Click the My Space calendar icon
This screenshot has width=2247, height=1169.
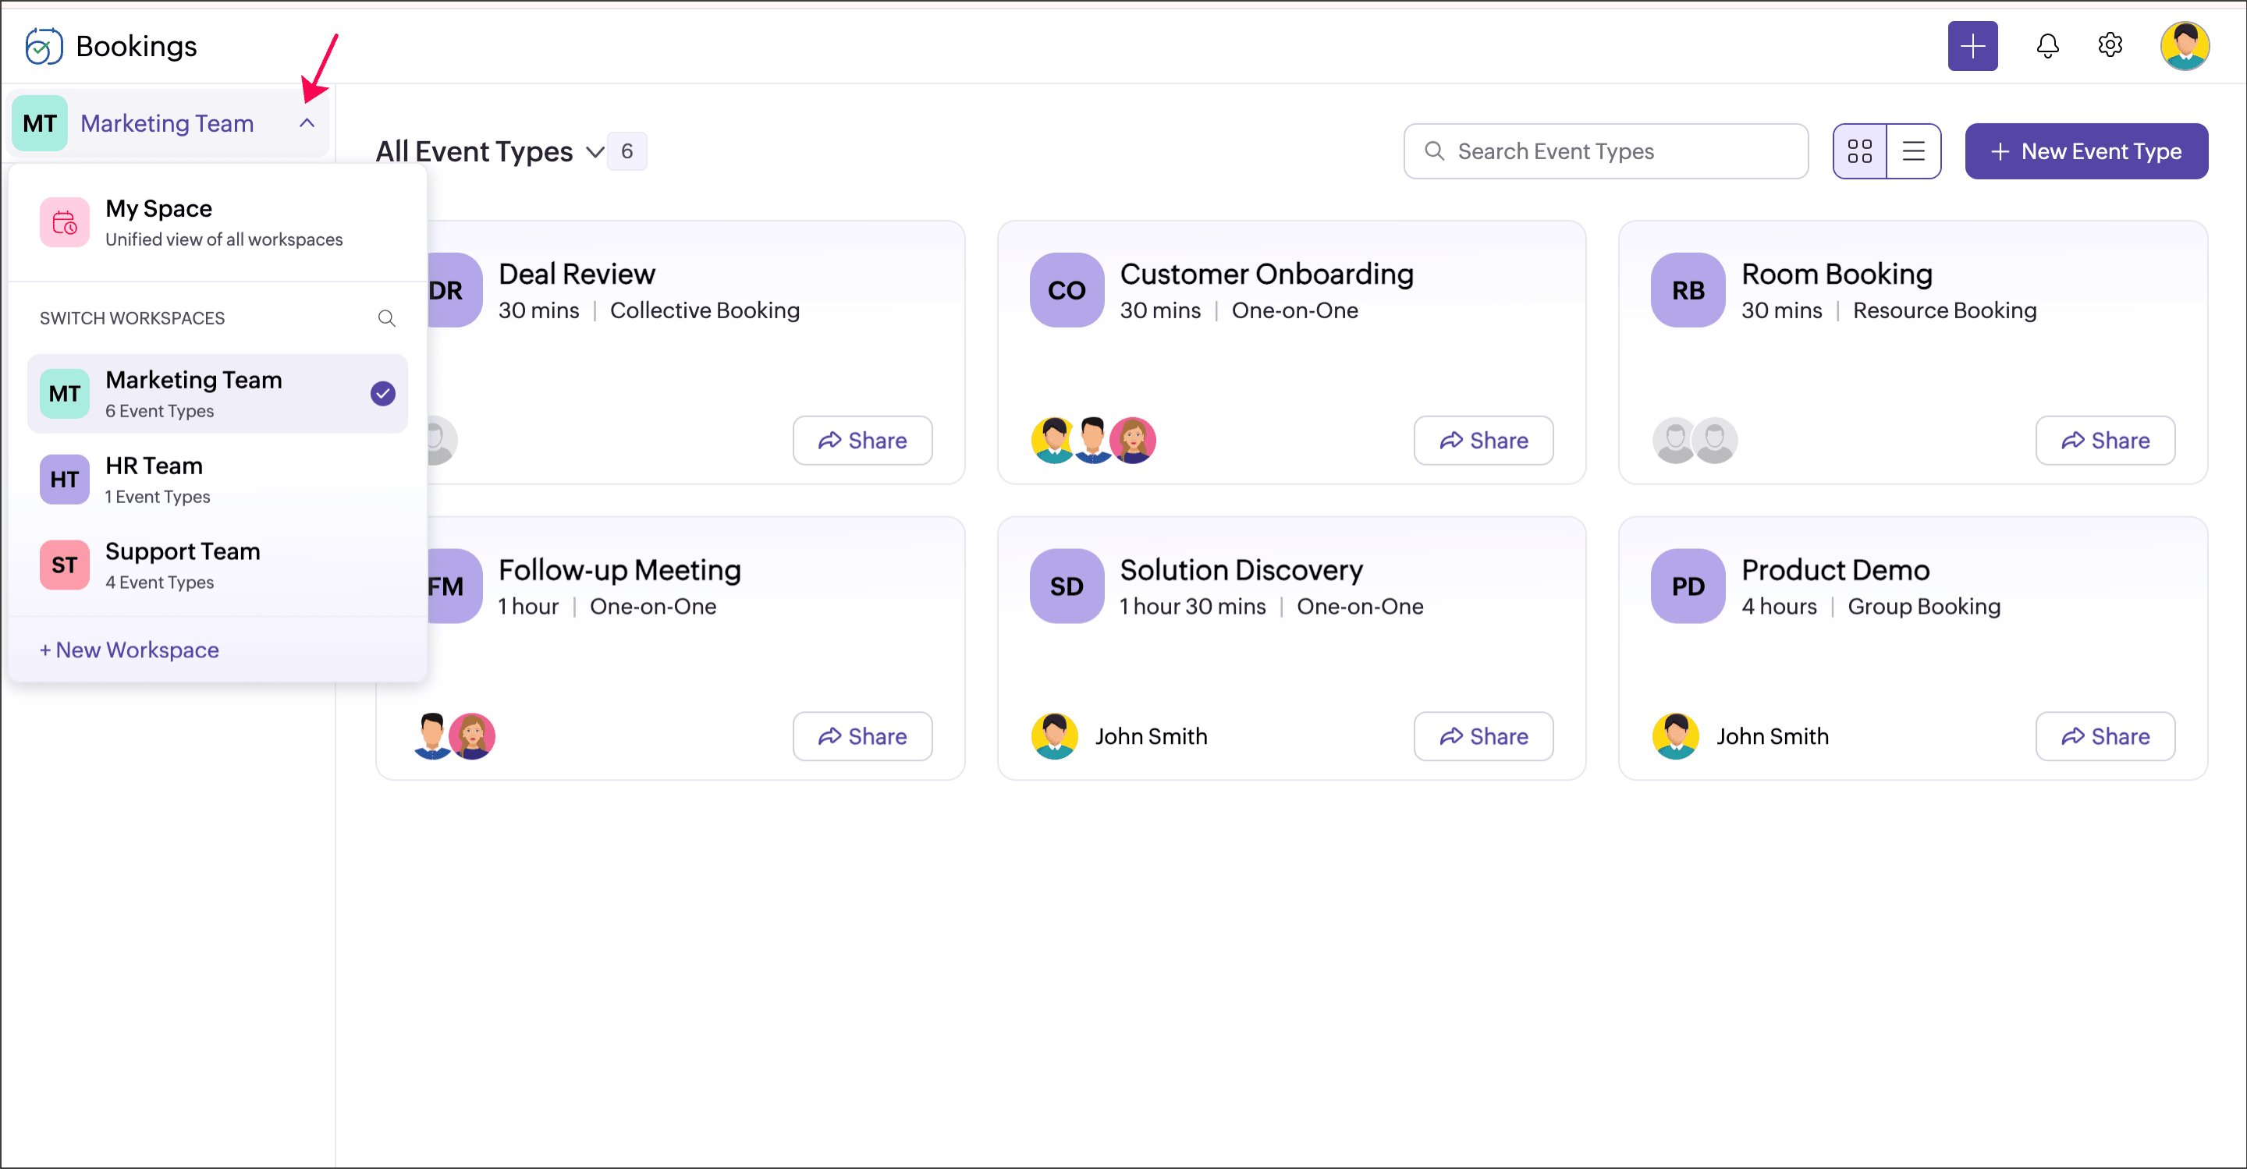[x=65, y=223]
